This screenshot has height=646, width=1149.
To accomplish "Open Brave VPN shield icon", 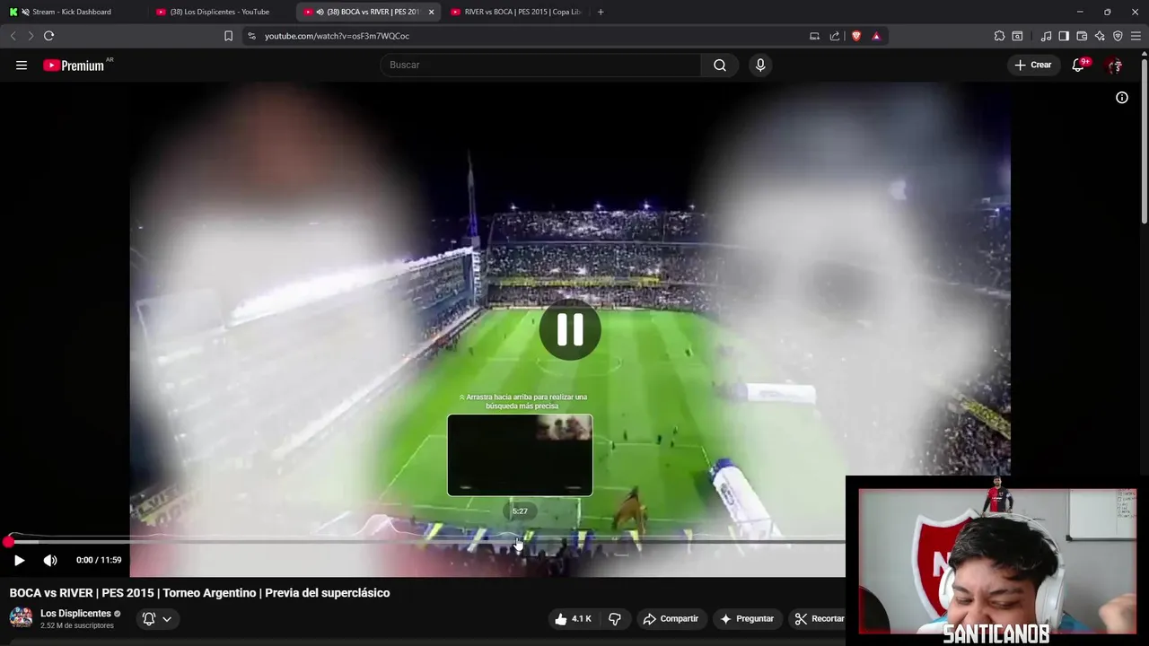I will (x=1118, y=36).
